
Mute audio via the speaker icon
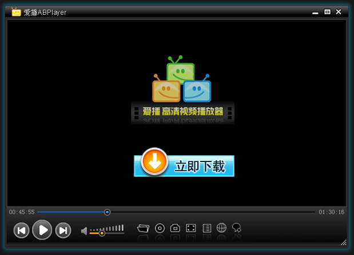84,231
